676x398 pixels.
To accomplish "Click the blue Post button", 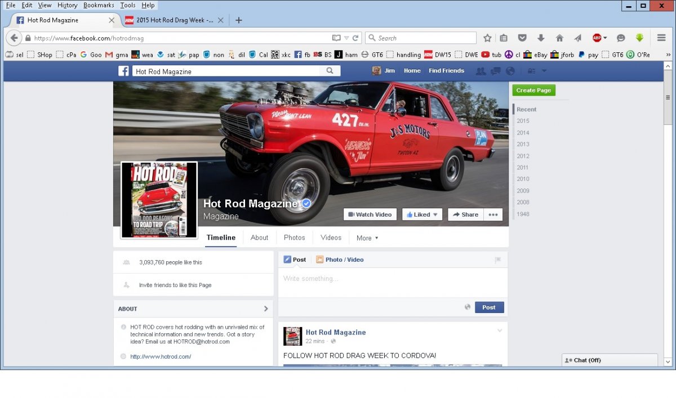I will (489, 307).
